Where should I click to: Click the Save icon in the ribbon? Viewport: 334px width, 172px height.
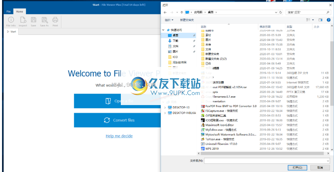click(x=33, y=20)
